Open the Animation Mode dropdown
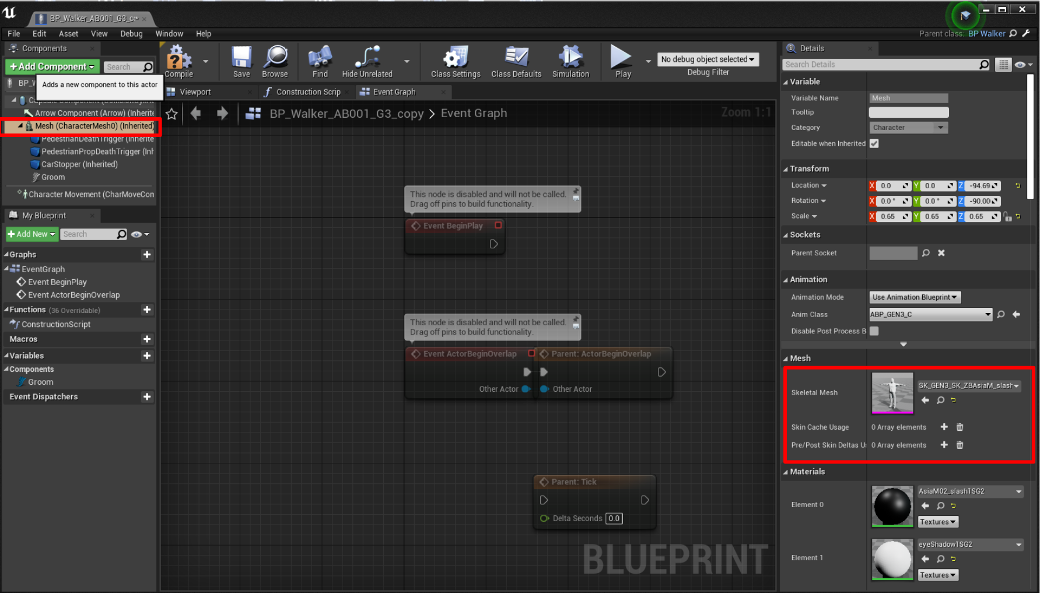Image resolution: width=1040 pixels, height=594 pixels. click(x=914, y=297)
